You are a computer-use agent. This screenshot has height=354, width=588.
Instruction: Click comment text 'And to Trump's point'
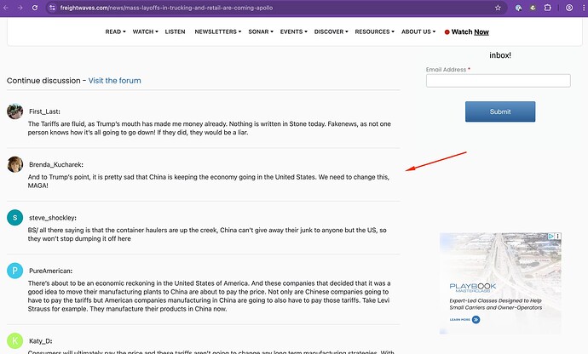(x=59, y=177)
